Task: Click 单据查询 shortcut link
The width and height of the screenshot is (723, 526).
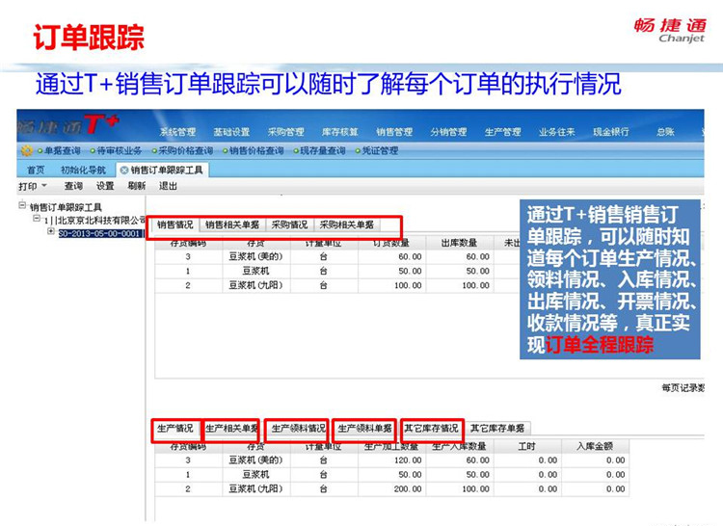Action: (x=63, y=150)
